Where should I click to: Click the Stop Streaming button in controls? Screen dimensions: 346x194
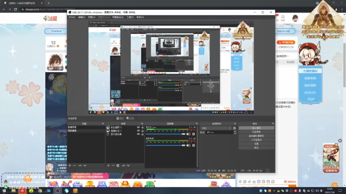(256, 128)
